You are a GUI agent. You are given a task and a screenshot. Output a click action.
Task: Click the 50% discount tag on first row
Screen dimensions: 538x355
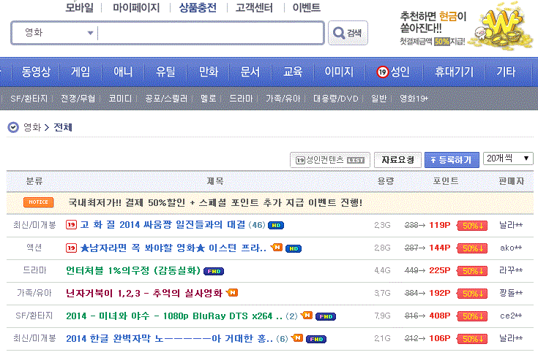(472, 225)
